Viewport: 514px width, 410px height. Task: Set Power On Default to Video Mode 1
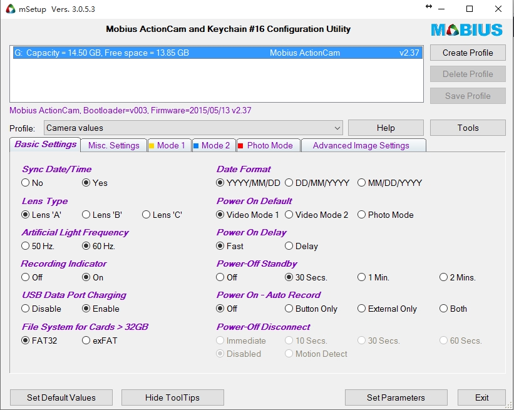point(247,215)
